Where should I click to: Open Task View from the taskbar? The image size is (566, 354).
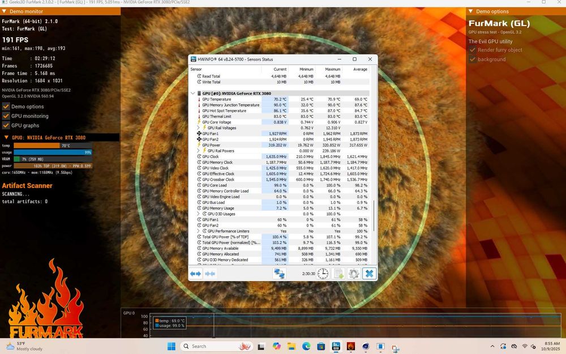point(261,347)
